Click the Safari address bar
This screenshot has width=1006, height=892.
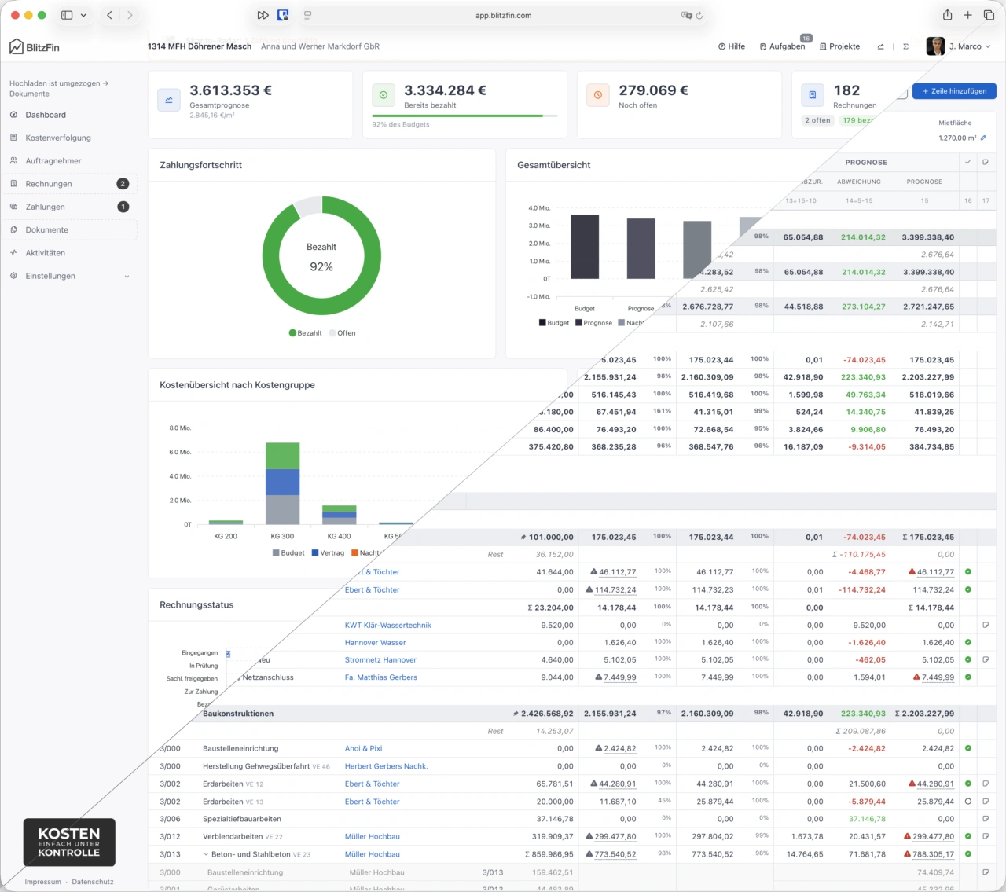point(503,15)
